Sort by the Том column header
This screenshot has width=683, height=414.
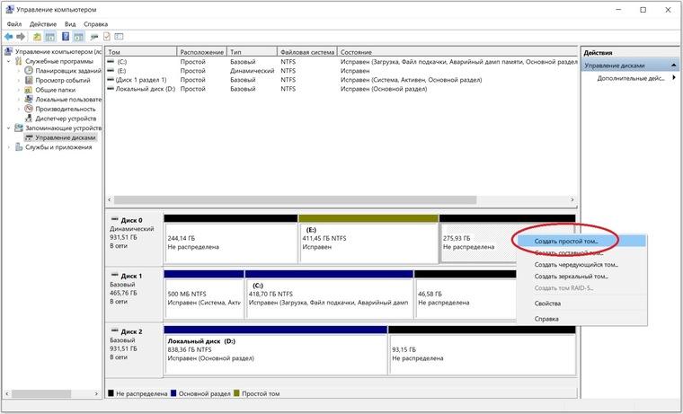pyautogui.click(x=141, y=52)
